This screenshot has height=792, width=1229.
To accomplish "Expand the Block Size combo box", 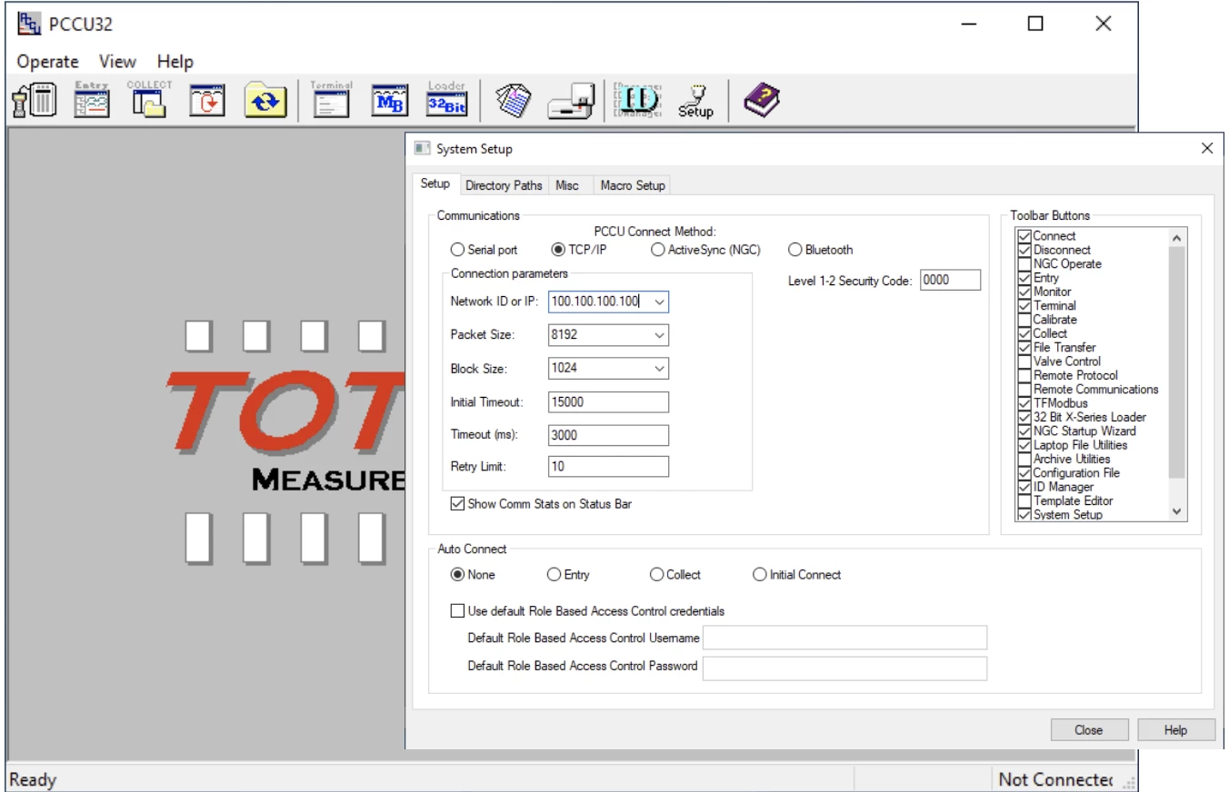I will tap(659, 369).
